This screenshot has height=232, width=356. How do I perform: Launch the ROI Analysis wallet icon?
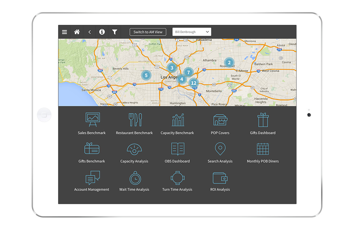[220, 178]
